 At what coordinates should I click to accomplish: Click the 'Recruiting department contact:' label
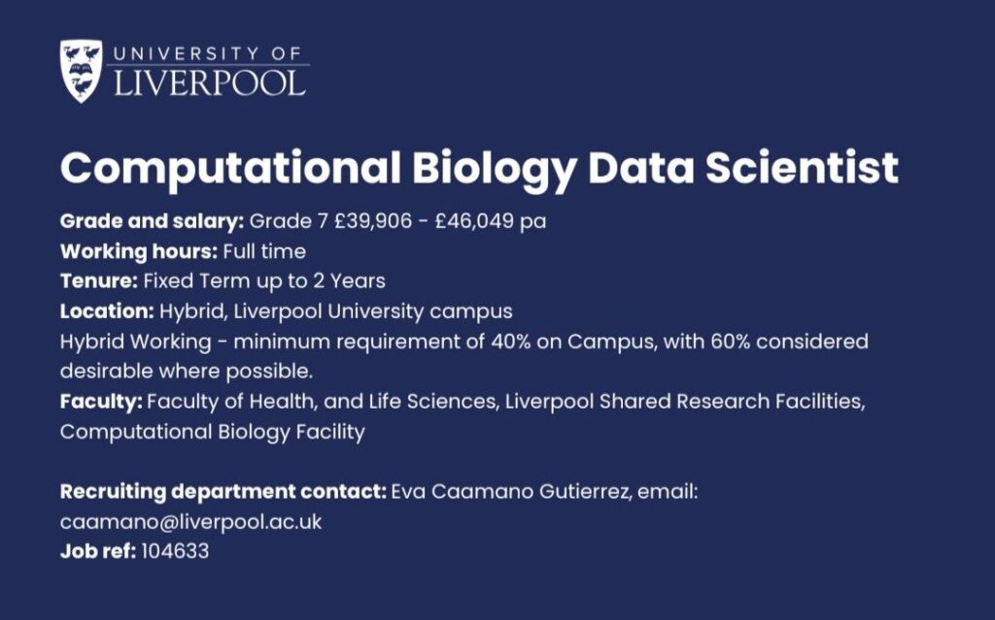tap(223, 492)
